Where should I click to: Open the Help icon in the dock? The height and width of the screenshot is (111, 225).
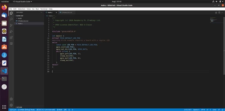(x=4, y=55)
